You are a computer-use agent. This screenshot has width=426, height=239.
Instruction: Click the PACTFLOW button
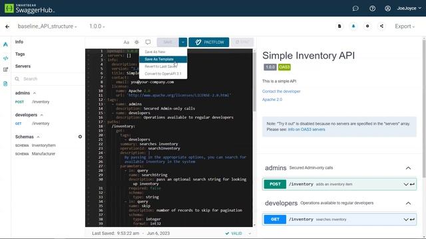pyautogui.click(x=209, y=42)
